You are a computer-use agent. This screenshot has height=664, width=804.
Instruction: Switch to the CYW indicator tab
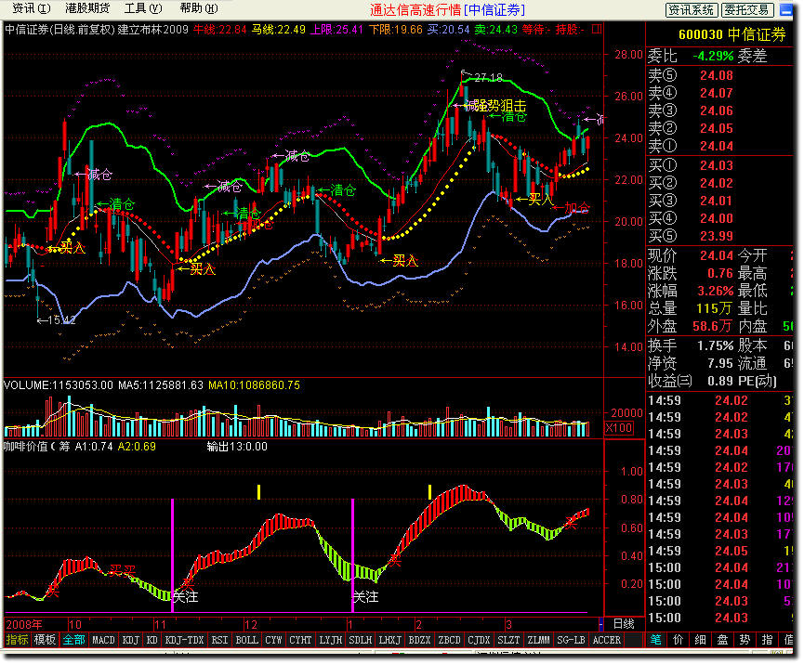tap(273, 640)
